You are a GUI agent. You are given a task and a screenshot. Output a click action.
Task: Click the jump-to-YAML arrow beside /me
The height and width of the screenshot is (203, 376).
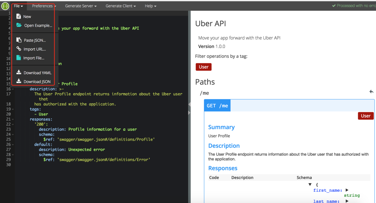[371, 92]
